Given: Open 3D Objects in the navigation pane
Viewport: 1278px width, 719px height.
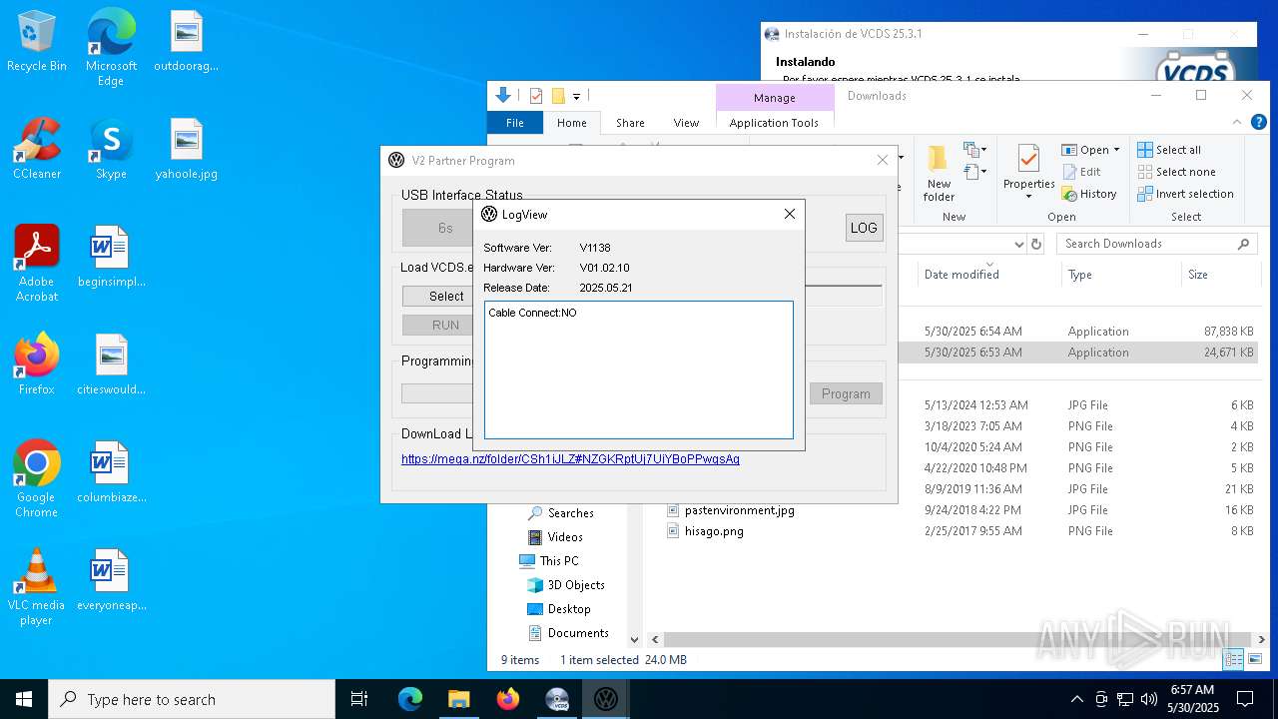Looking at the screenshot, I should (x=566, y=585).
